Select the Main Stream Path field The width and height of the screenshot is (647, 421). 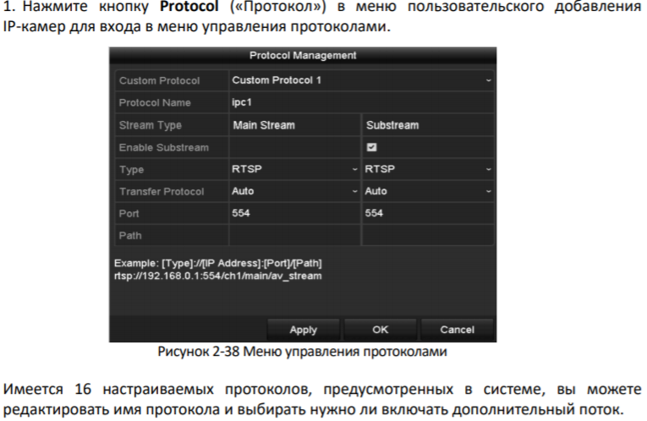[x=294, y=235]
